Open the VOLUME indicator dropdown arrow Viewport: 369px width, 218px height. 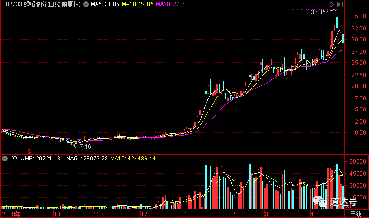[5, 159]
